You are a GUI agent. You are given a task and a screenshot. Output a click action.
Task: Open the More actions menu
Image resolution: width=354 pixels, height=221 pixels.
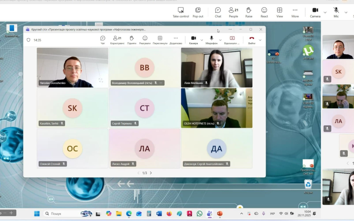coord(295,12)
